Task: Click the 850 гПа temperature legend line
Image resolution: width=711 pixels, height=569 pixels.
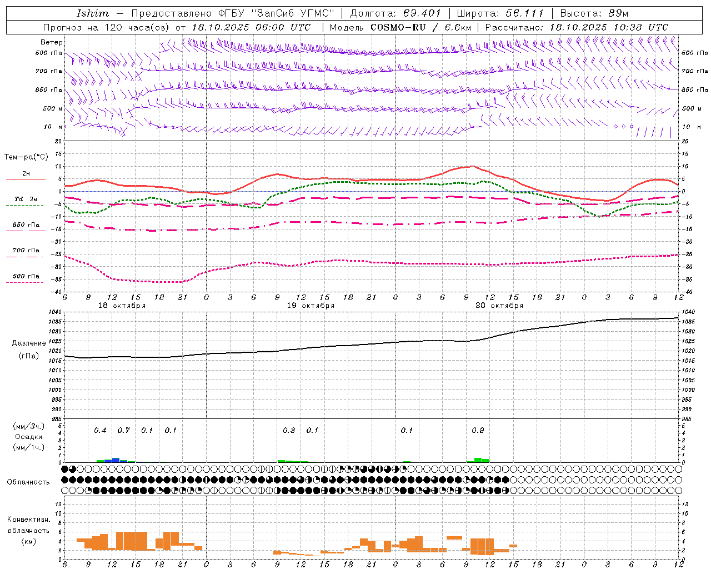Action: (26, 230)
